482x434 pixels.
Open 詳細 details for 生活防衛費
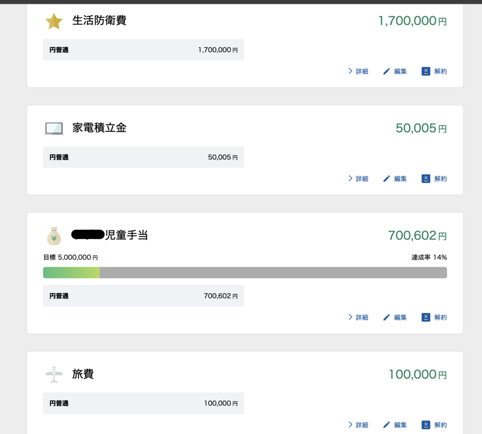[x=358, y=72]
